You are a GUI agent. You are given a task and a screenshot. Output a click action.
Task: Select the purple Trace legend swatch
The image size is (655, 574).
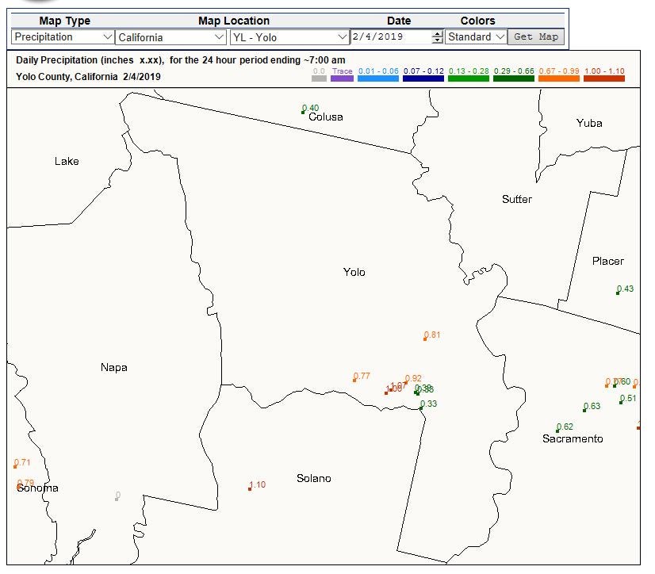tap(342, 78)
